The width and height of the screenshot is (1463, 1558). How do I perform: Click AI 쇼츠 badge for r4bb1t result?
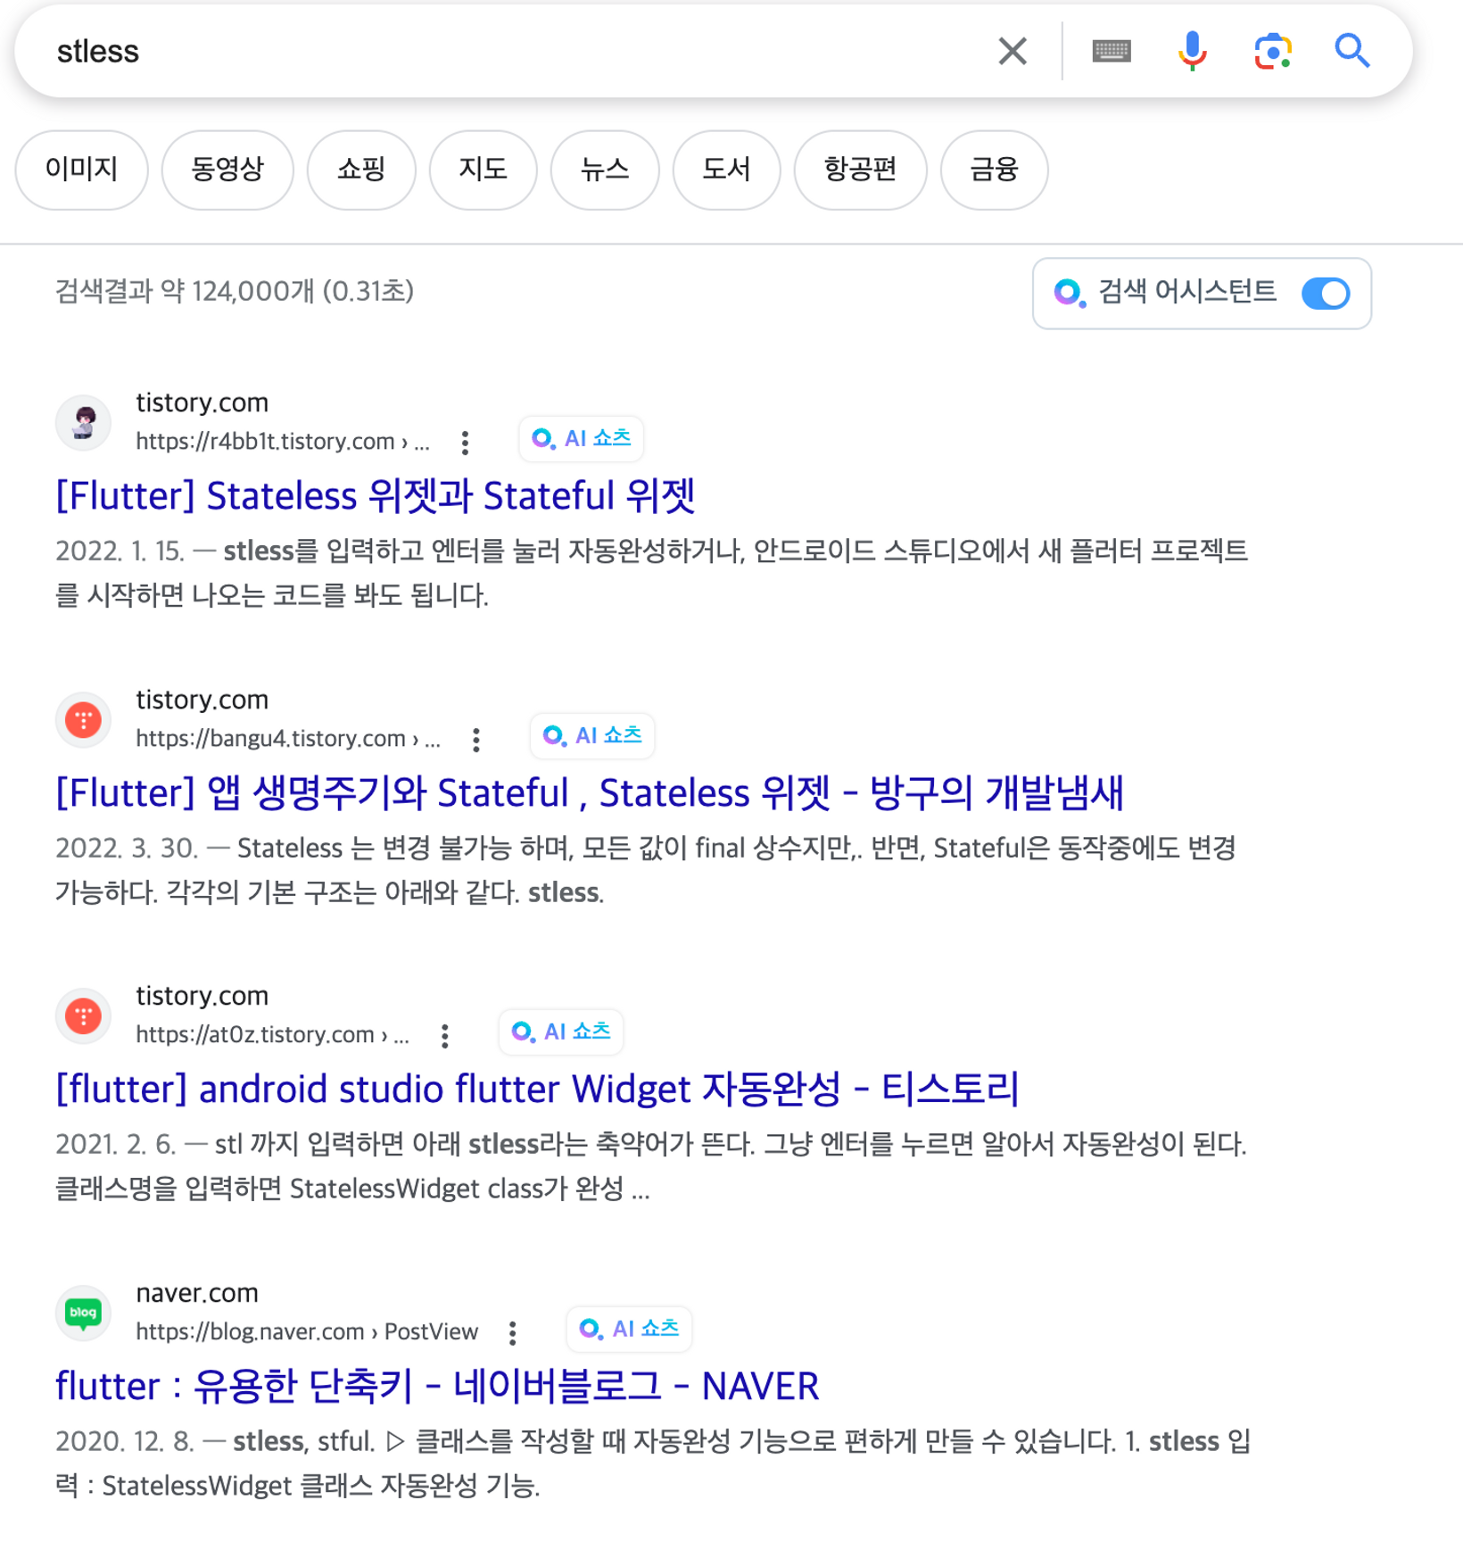click(x=582, y=438)
